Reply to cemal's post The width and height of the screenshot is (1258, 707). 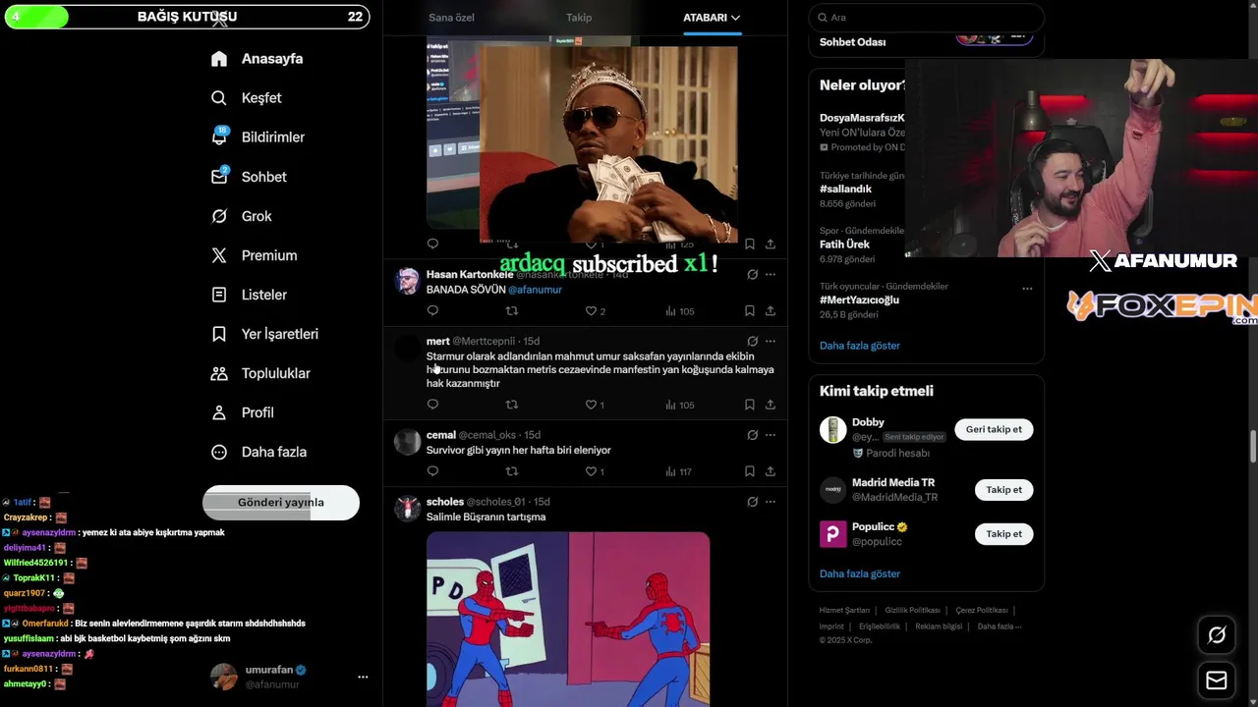(x=432, y=471)
